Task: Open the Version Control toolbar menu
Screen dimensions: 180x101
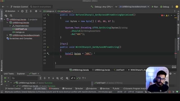Action: (19, 7)
